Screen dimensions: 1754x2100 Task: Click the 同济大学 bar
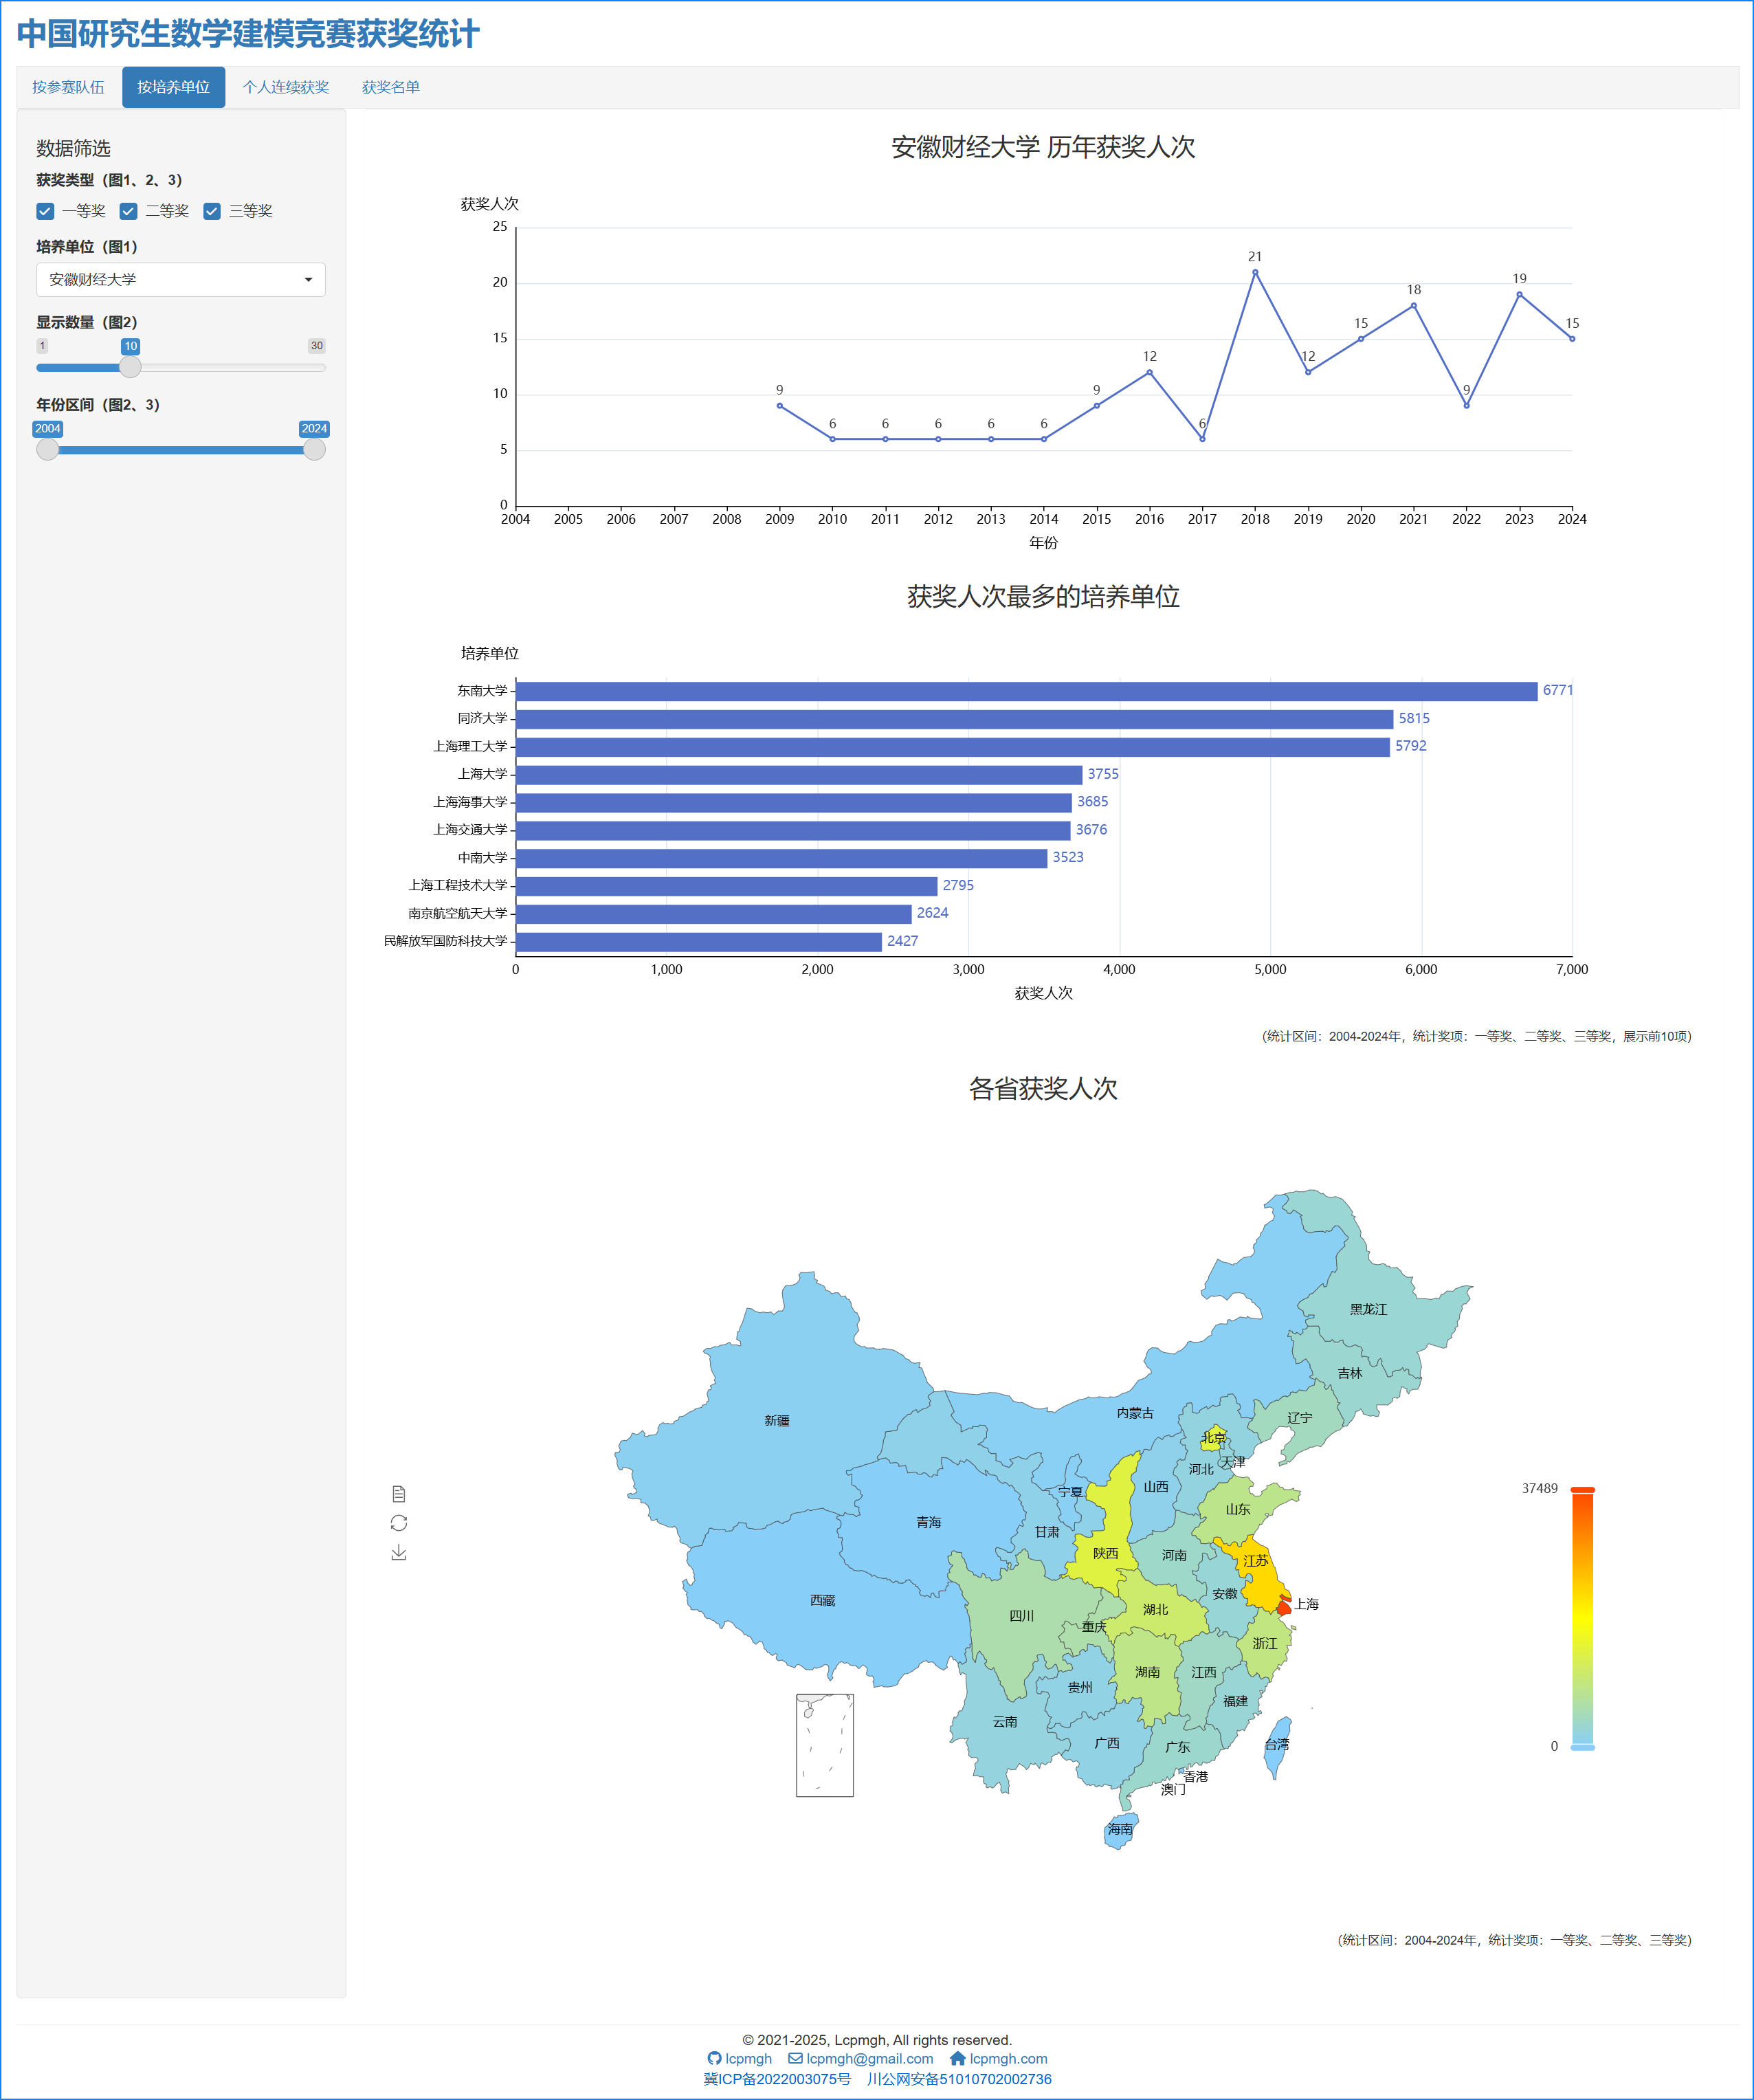(954, 720)
